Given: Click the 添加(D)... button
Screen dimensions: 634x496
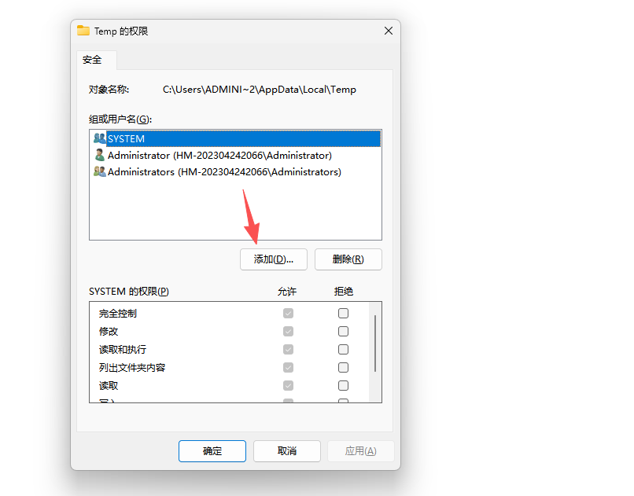Looking at the screenshot, I should 274,259.
